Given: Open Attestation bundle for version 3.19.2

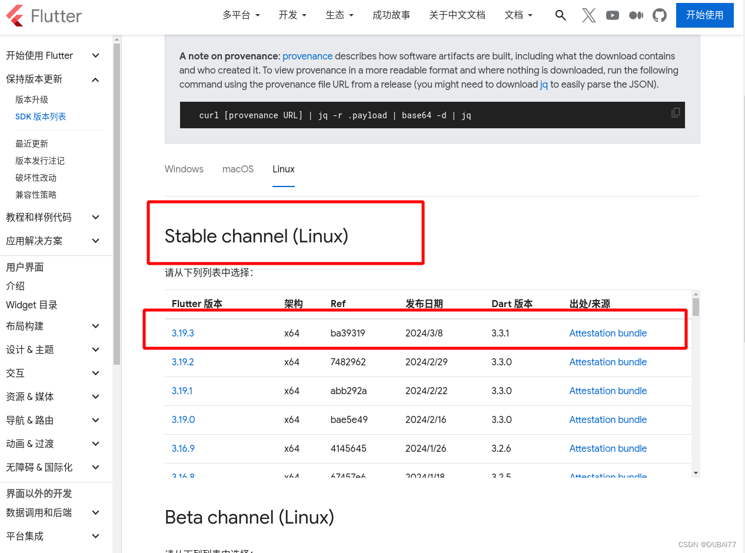Looking at the screenshot, I should [x=608, y=362].
